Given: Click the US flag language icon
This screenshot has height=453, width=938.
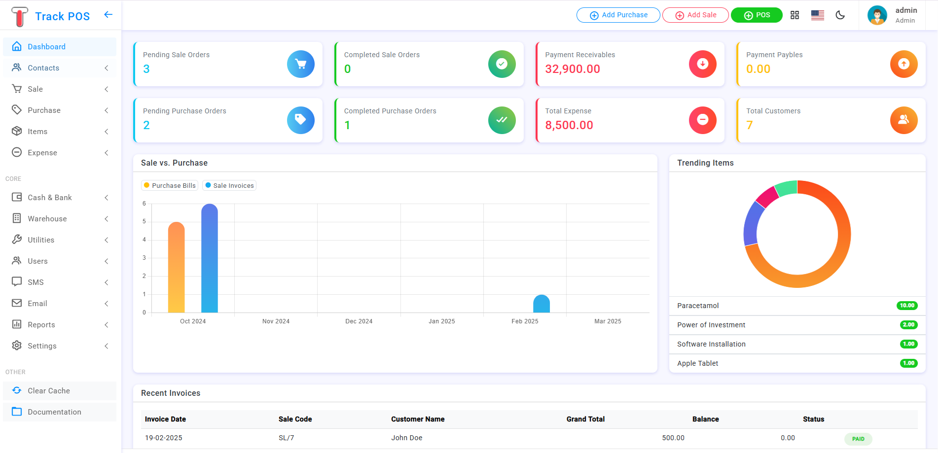Looking at the screenshot, I should click(x=817, y=15).
